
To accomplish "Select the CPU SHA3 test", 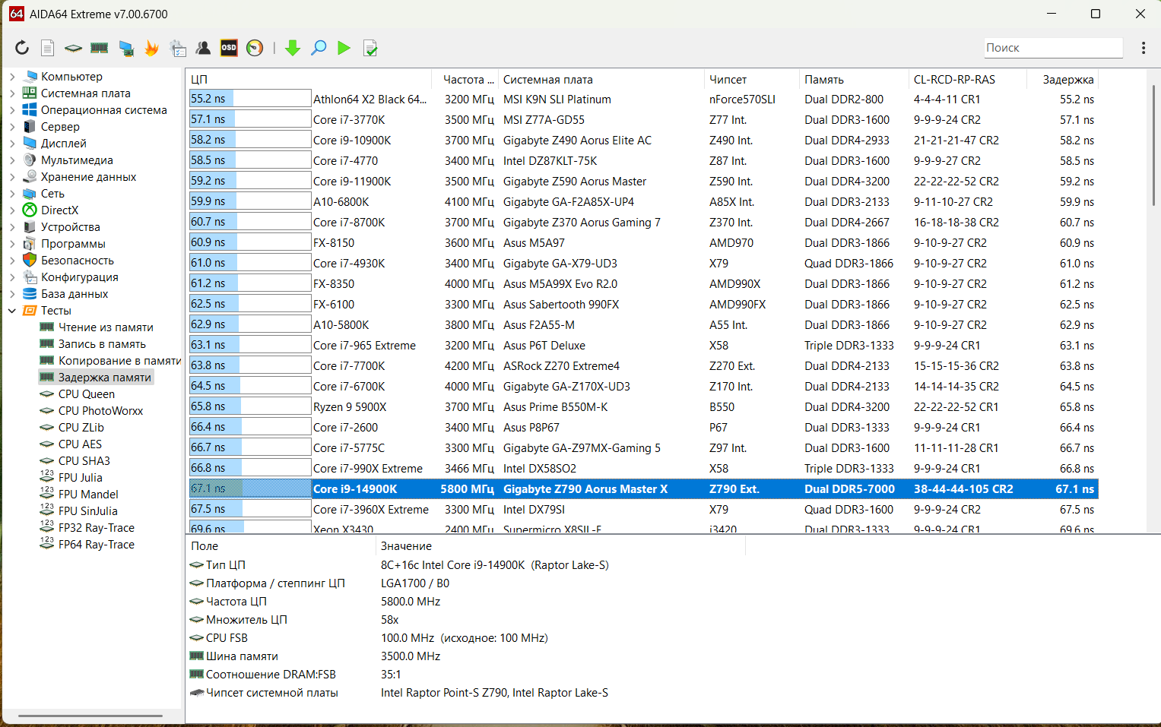I will click(84, 461).
